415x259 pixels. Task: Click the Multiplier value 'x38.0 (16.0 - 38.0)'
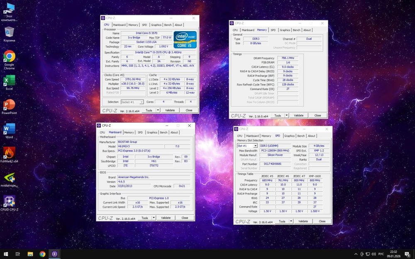tap(133, 84)
